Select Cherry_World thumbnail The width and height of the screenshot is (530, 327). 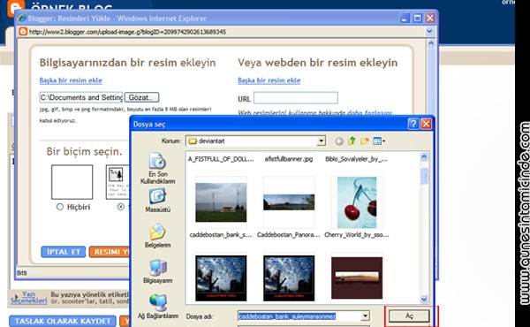[357, 202]
